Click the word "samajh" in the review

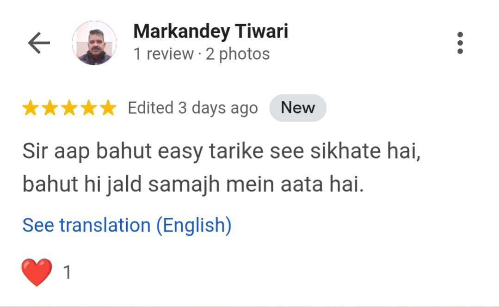pyautogui.click(x=184, y=184)
